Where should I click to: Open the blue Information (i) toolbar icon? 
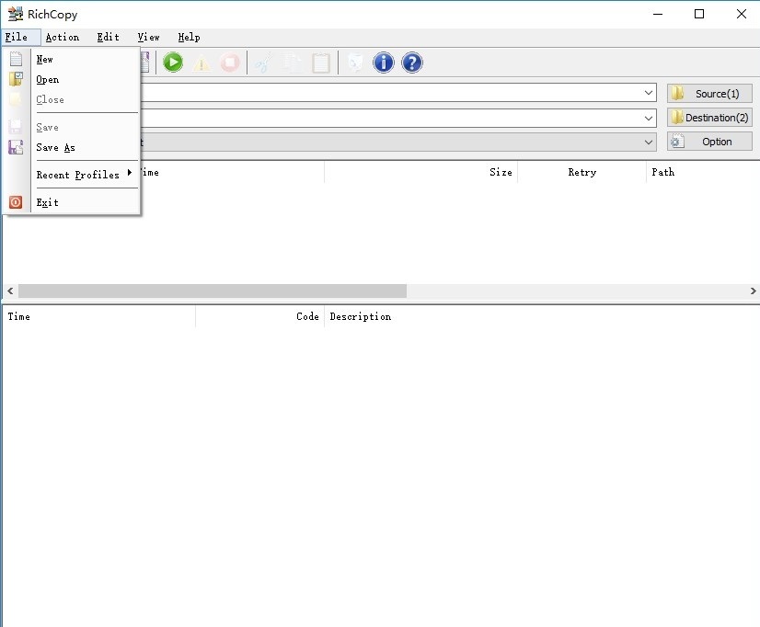pyautogui.click(x=384, y=63)
